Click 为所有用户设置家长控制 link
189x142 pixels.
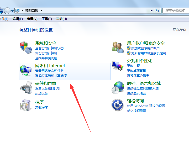pos(149,53)
